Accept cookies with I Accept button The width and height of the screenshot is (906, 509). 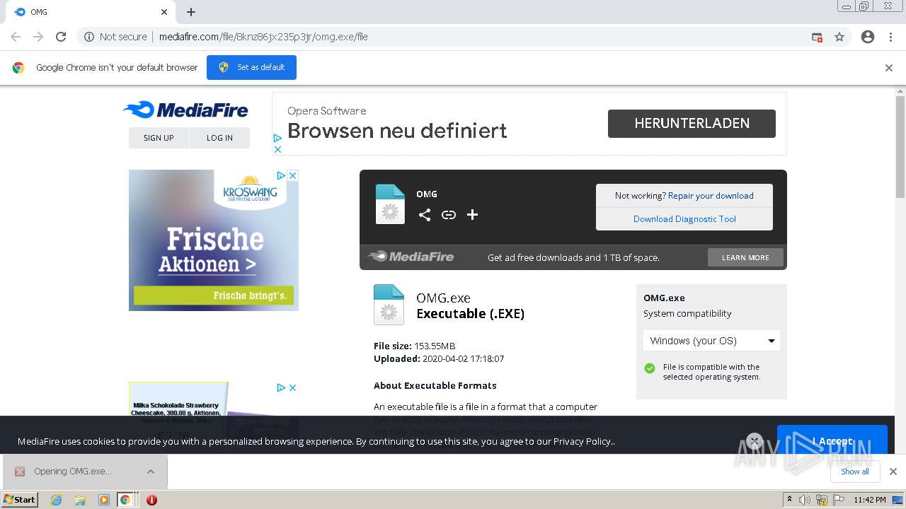click(832, 440)
